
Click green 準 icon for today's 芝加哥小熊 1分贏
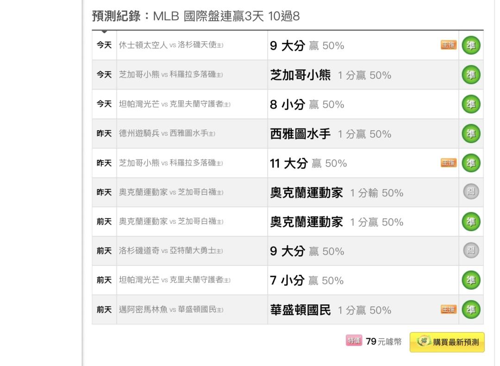pyautogui.click(x=472, y=75)
